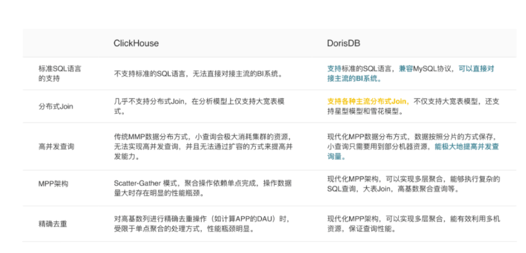Select the 标准SQL语言的支持 row label
526x253 pixels.
tap(60, 74)
